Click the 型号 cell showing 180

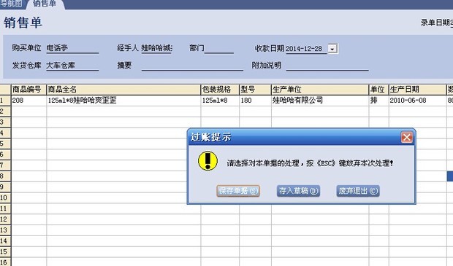tap(255, 101)
